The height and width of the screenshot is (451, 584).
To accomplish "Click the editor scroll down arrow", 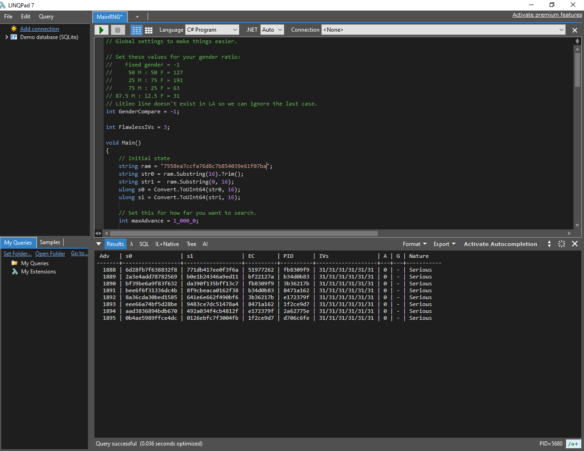I will tap(578, 225).
